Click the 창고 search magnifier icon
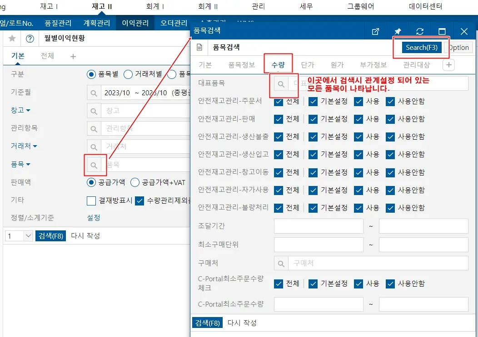Viewport: 478px width, 337px height. [94, 111]
